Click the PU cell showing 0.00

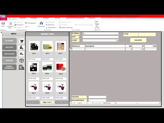(x=138, y=49)
